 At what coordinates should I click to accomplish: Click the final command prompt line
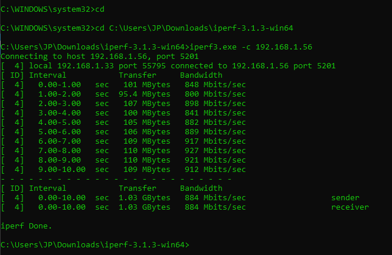click(x=94, y=245)
